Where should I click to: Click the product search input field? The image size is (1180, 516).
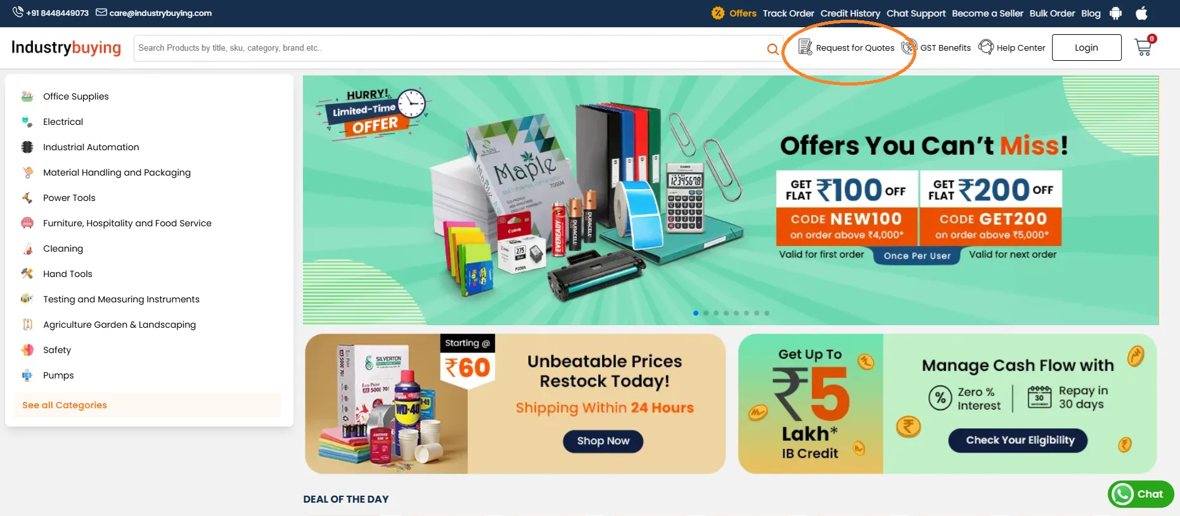click(450, 48)
